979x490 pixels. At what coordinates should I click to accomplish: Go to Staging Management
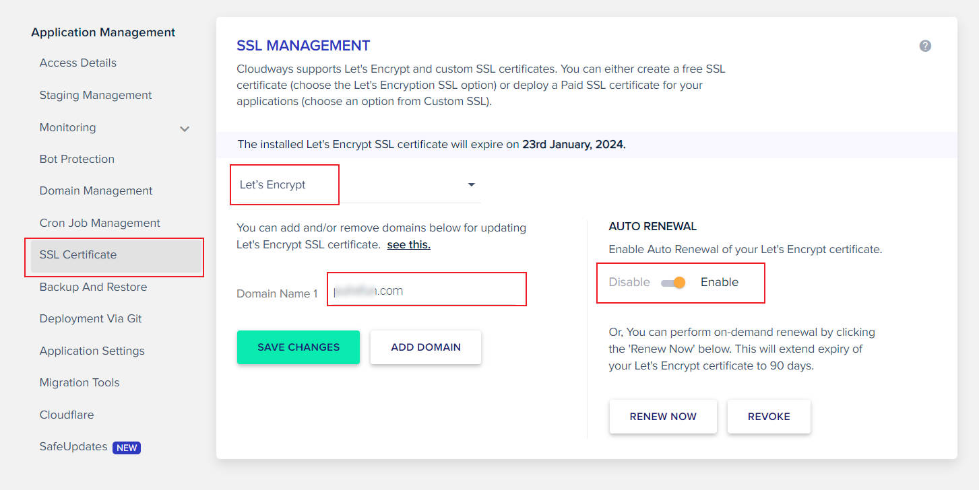(96, 95)
